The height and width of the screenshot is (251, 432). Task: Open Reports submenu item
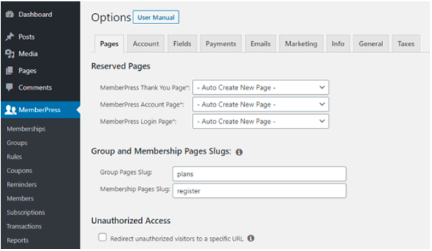18,240
